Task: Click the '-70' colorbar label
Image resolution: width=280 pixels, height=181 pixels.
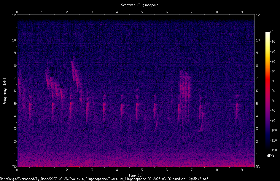Action: coord(272,101)
